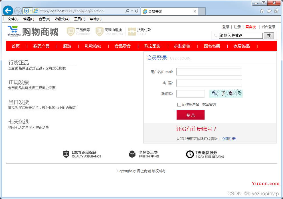This screenshot has width=283, height=199.
Task: Click the 验证码 input field
Action: [190, 94]
